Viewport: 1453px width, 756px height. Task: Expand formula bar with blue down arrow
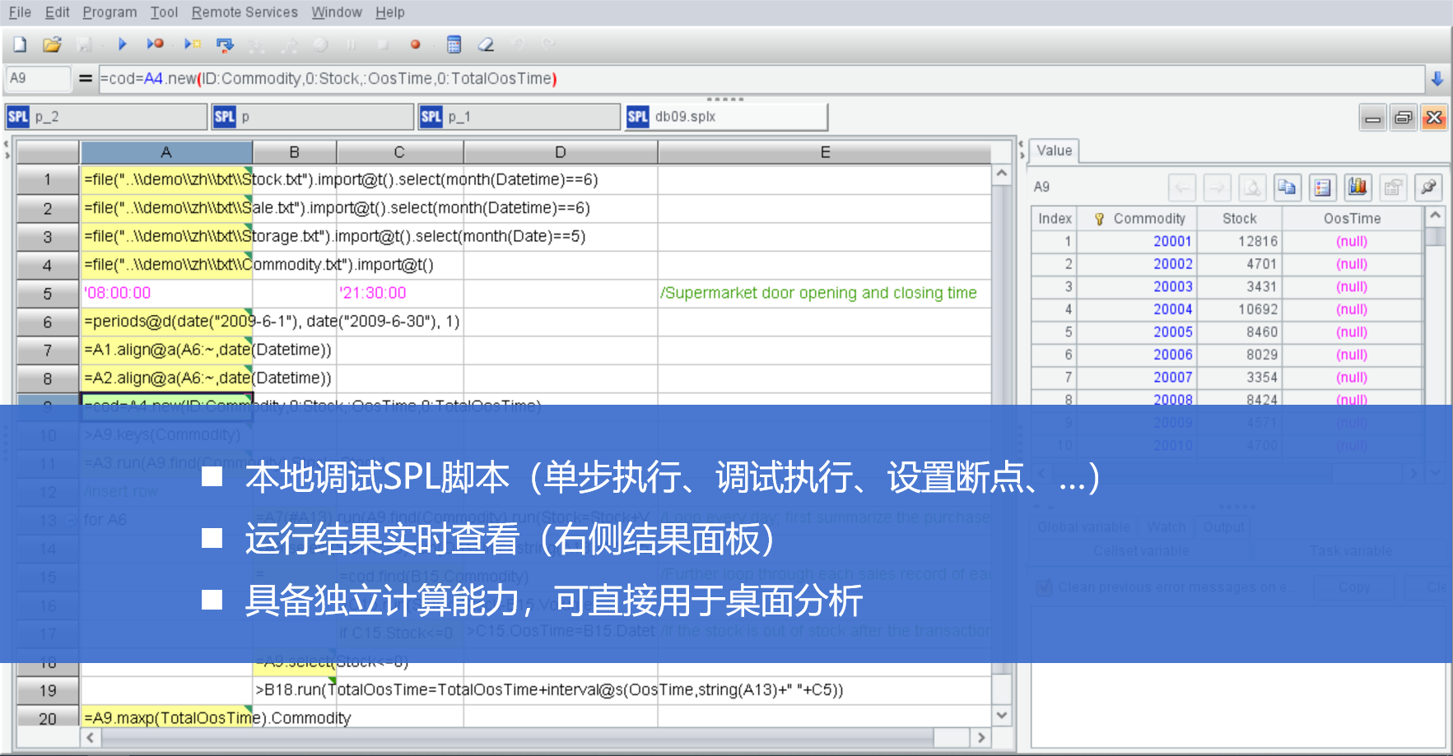[x=1437, y=79]
